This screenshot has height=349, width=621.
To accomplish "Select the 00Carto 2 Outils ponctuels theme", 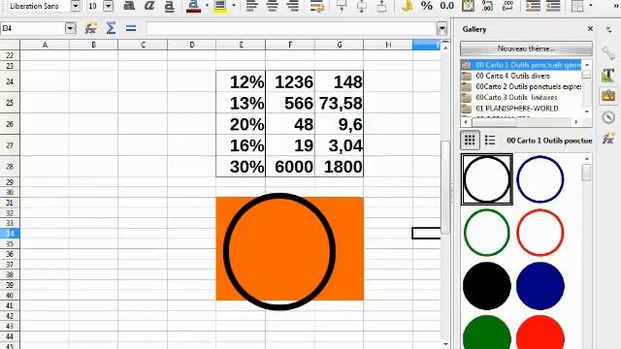I will tap(521, 86).
